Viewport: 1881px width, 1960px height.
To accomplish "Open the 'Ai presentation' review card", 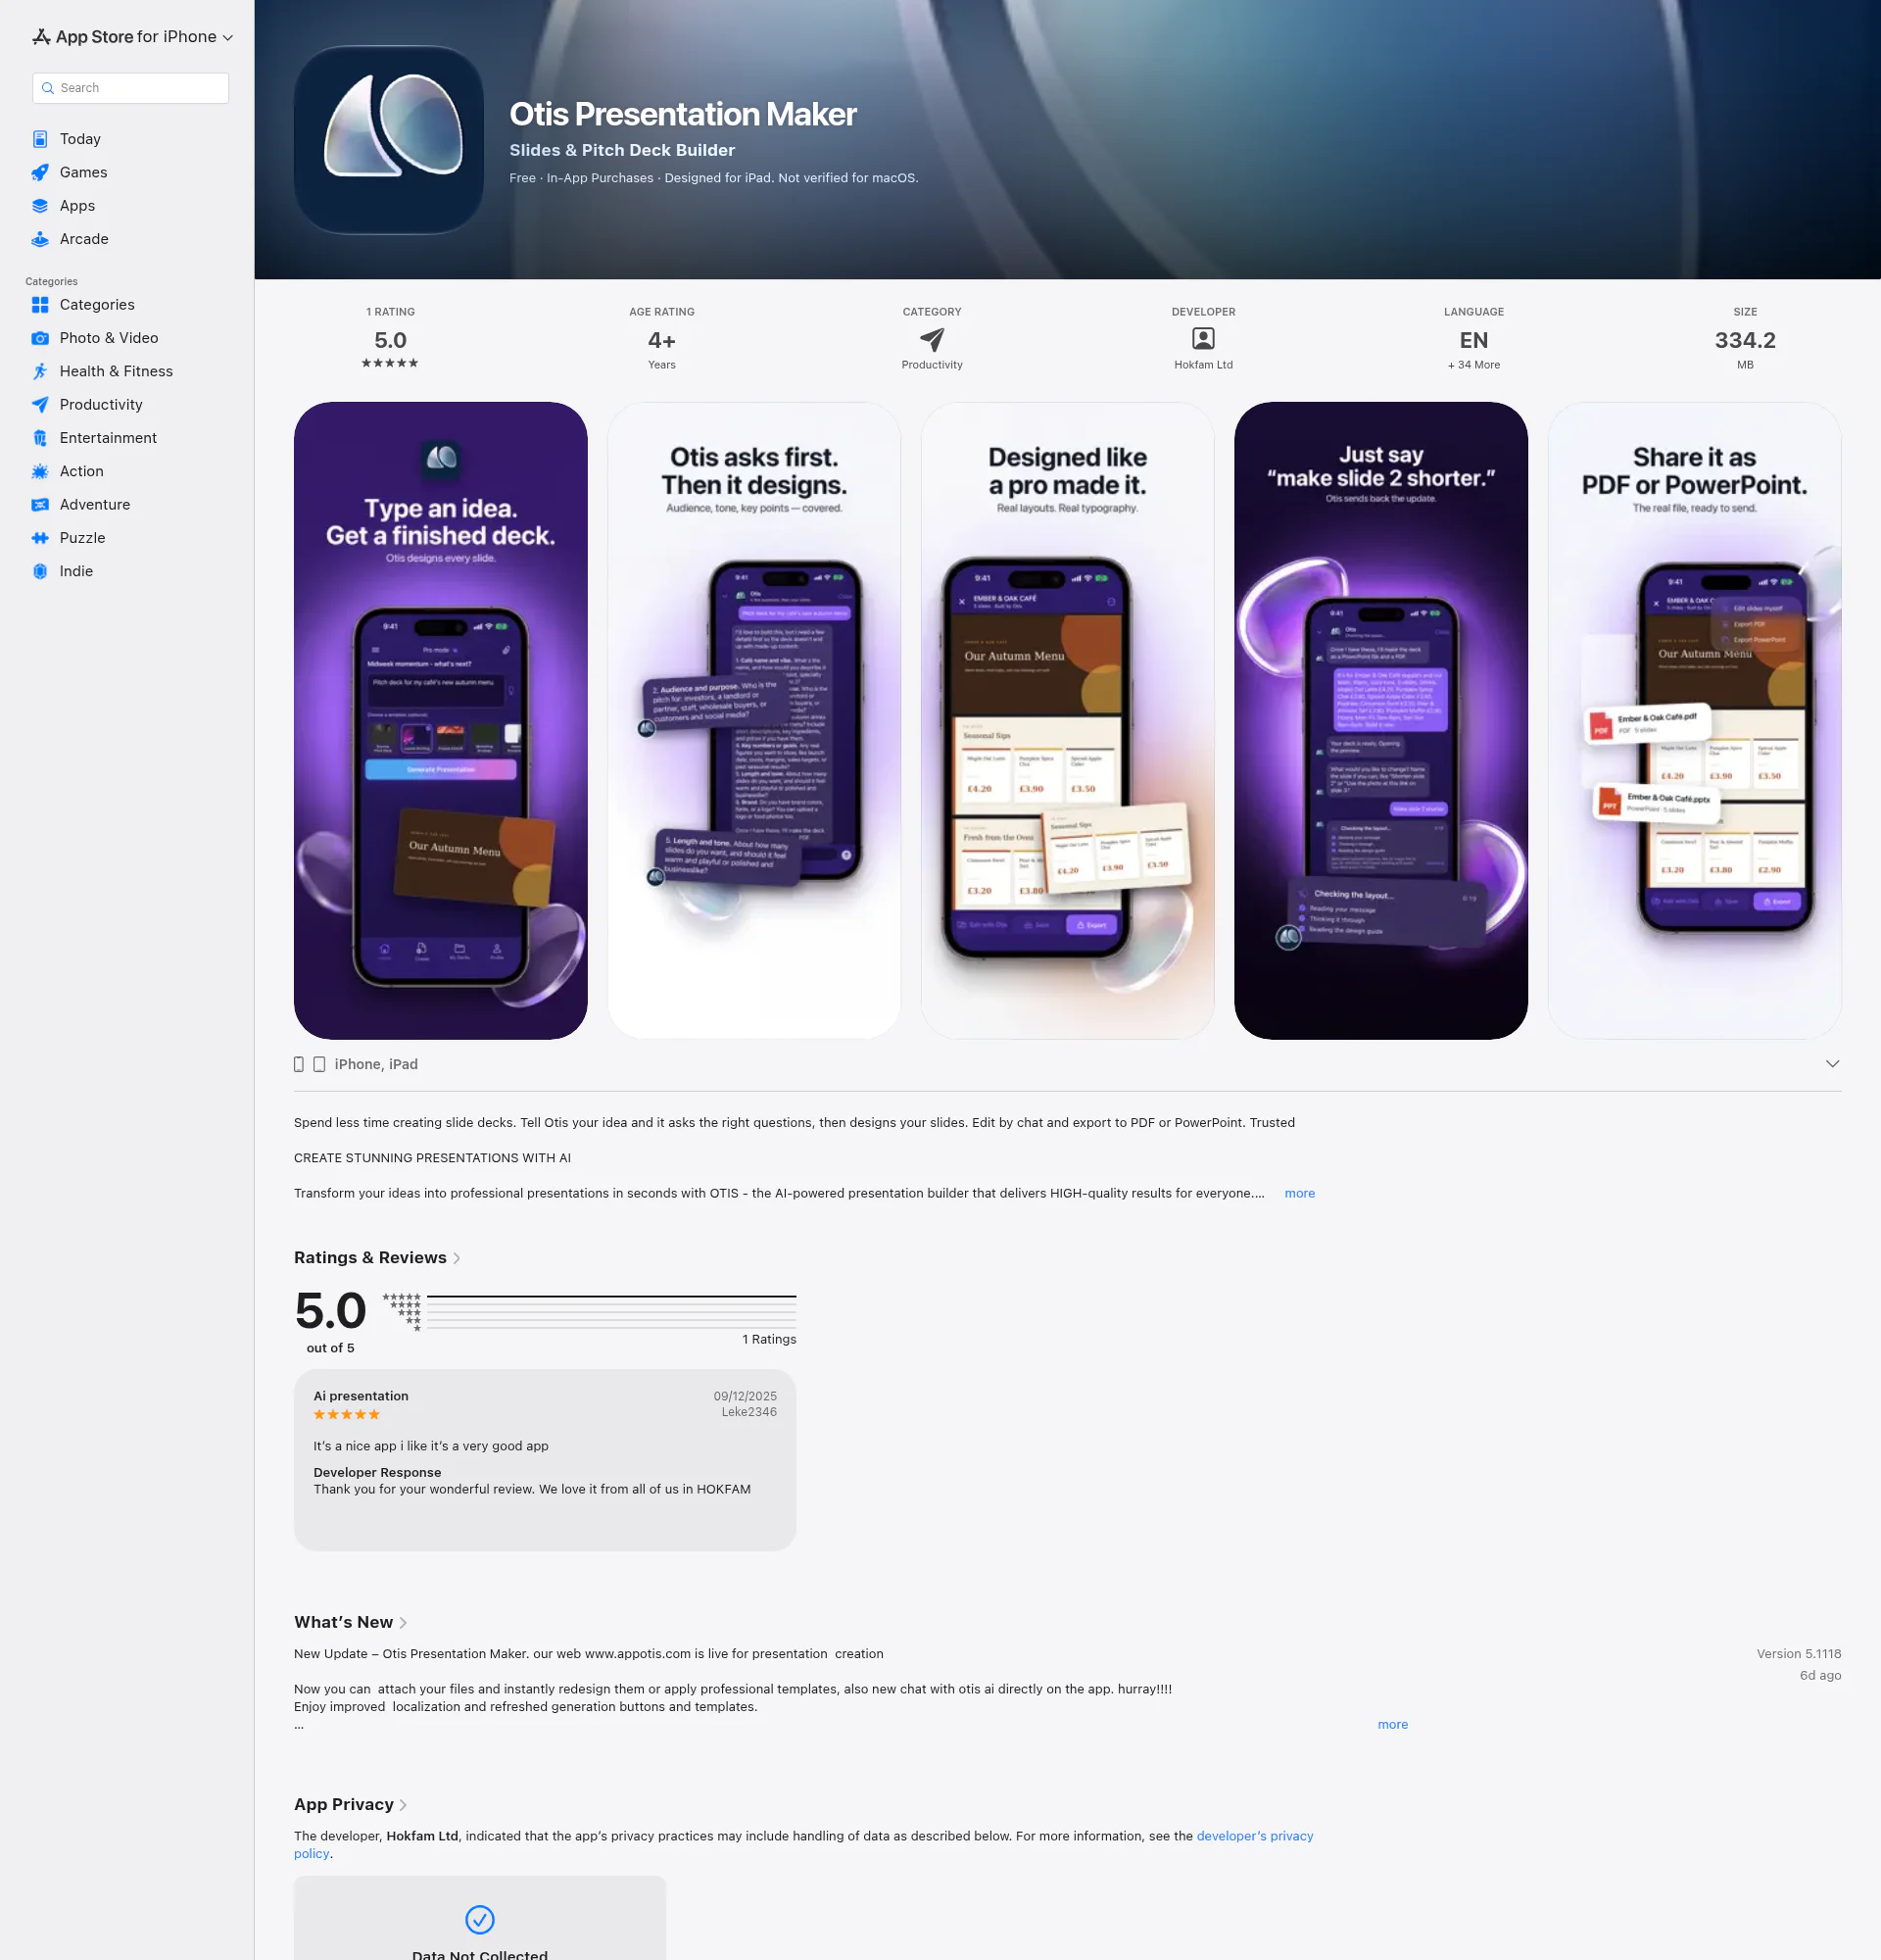I will tap(545, 1460).
